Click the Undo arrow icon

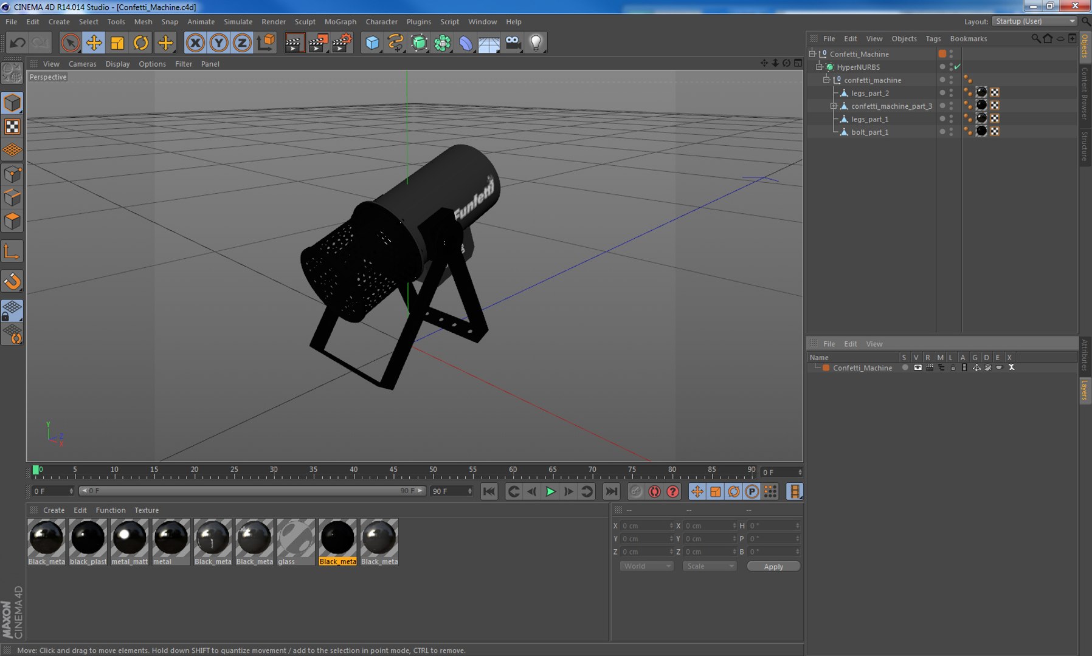click(18, 43)
